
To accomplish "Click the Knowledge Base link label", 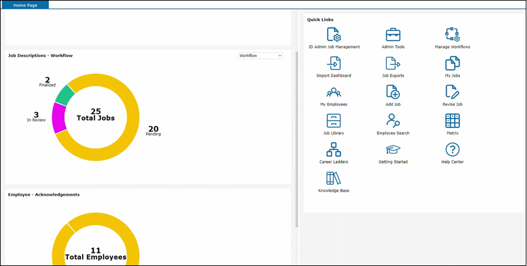I will [334, 191].
